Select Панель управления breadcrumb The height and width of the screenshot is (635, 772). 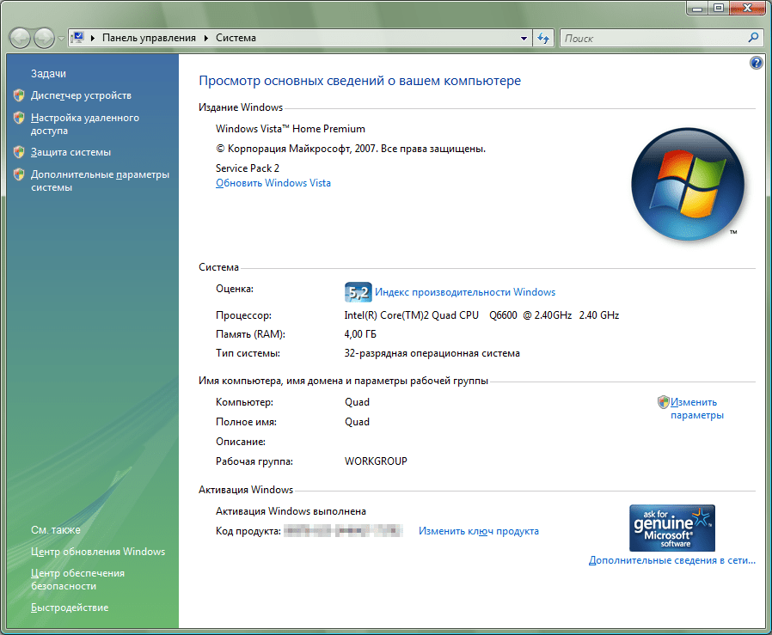(149, 38)
